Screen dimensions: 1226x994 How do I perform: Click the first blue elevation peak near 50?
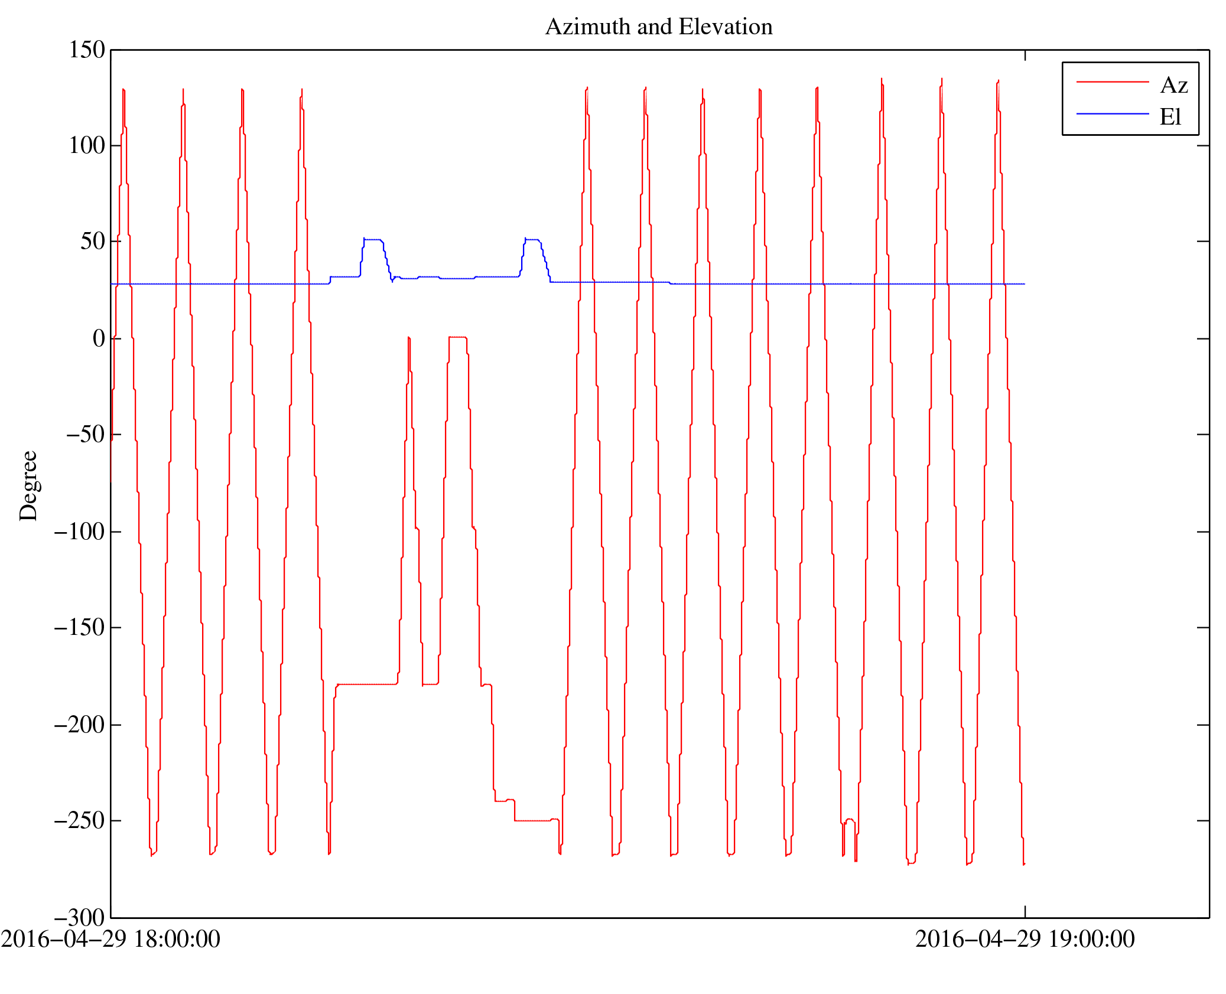(x=372, y=239)
